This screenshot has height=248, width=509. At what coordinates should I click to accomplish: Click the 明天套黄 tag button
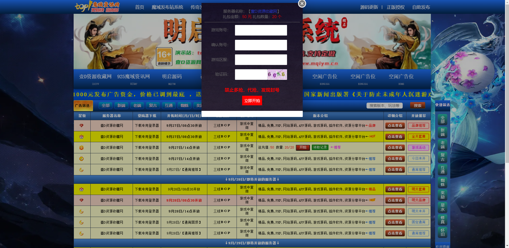418,189
